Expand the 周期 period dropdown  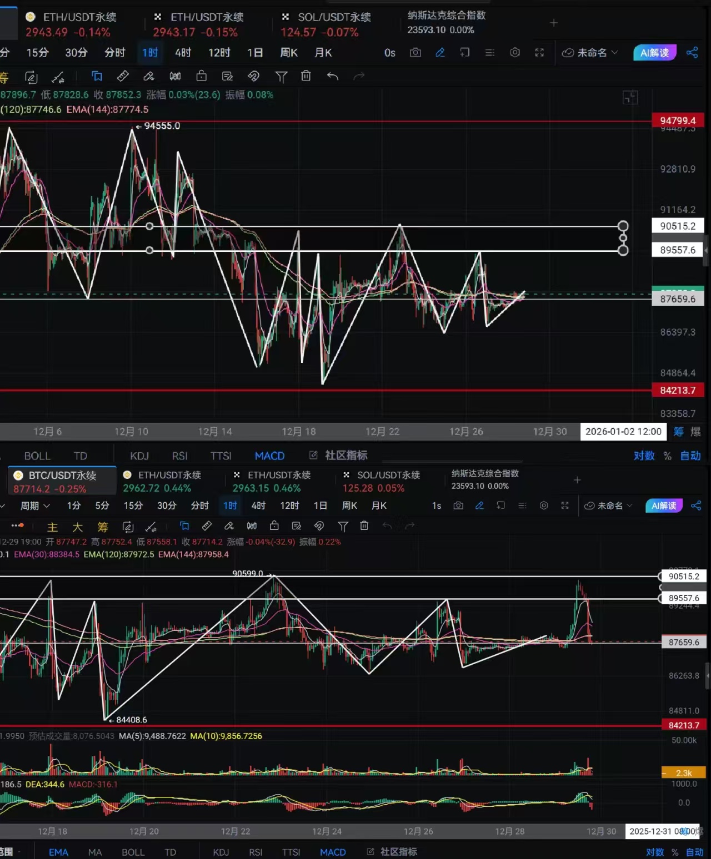click(x=35, y=506)
